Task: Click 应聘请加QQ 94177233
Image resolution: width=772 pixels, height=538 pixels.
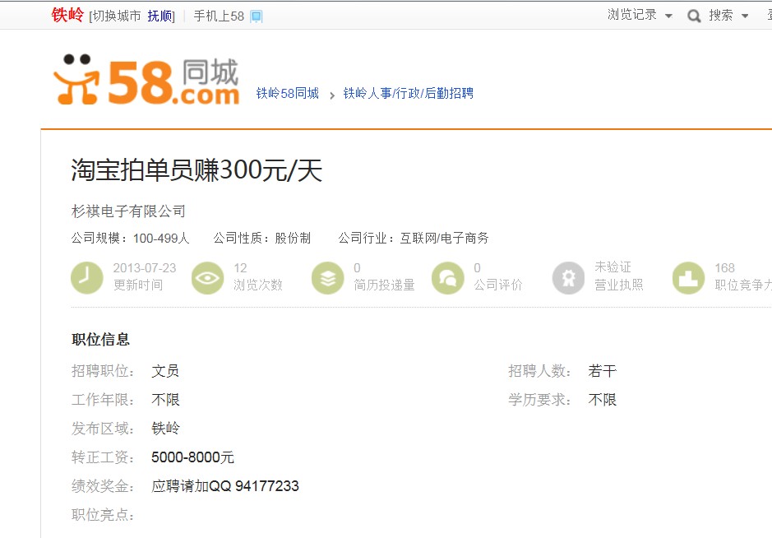Action: [225, 486]
